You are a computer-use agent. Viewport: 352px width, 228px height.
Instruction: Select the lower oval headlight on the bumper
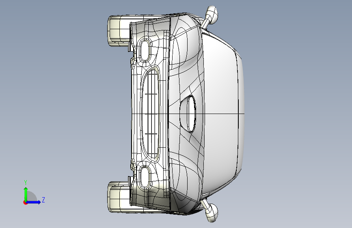[145, 178]
